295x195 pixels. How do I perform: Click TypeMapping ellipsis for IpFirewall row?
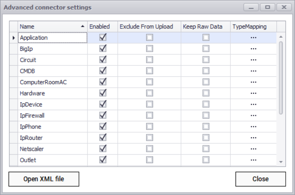pyautogui.click(x=253, y=115)
